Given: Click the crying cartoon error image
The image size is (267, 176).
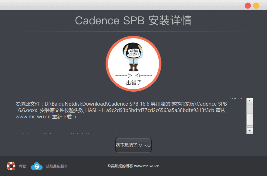Looking at the screenshot, I should click(x=133, y=57).
